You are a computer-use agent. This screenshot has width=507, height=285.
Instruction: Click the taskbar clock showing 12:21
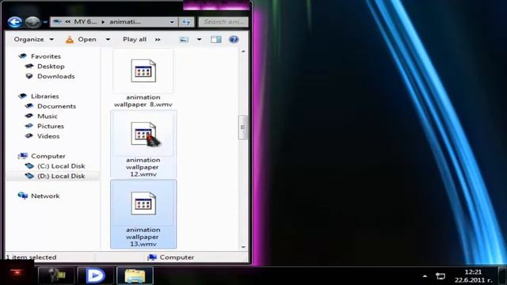pos(473,276)
